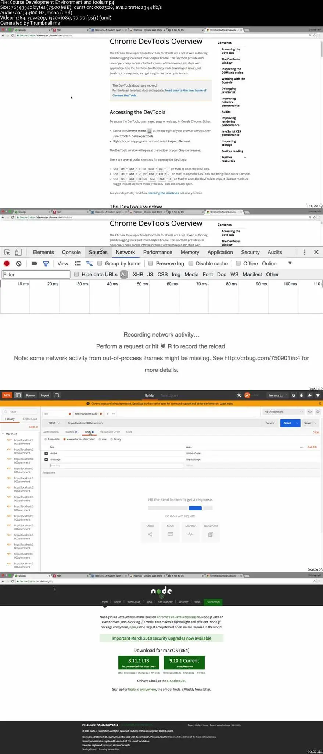
Task: Open the No Environment dropdown in Postman
Action: click(283, 412)
